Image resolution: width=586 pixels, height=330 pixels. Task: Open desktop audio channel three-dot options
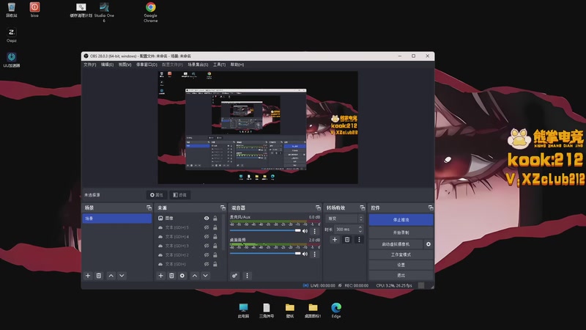coord(314,254)
